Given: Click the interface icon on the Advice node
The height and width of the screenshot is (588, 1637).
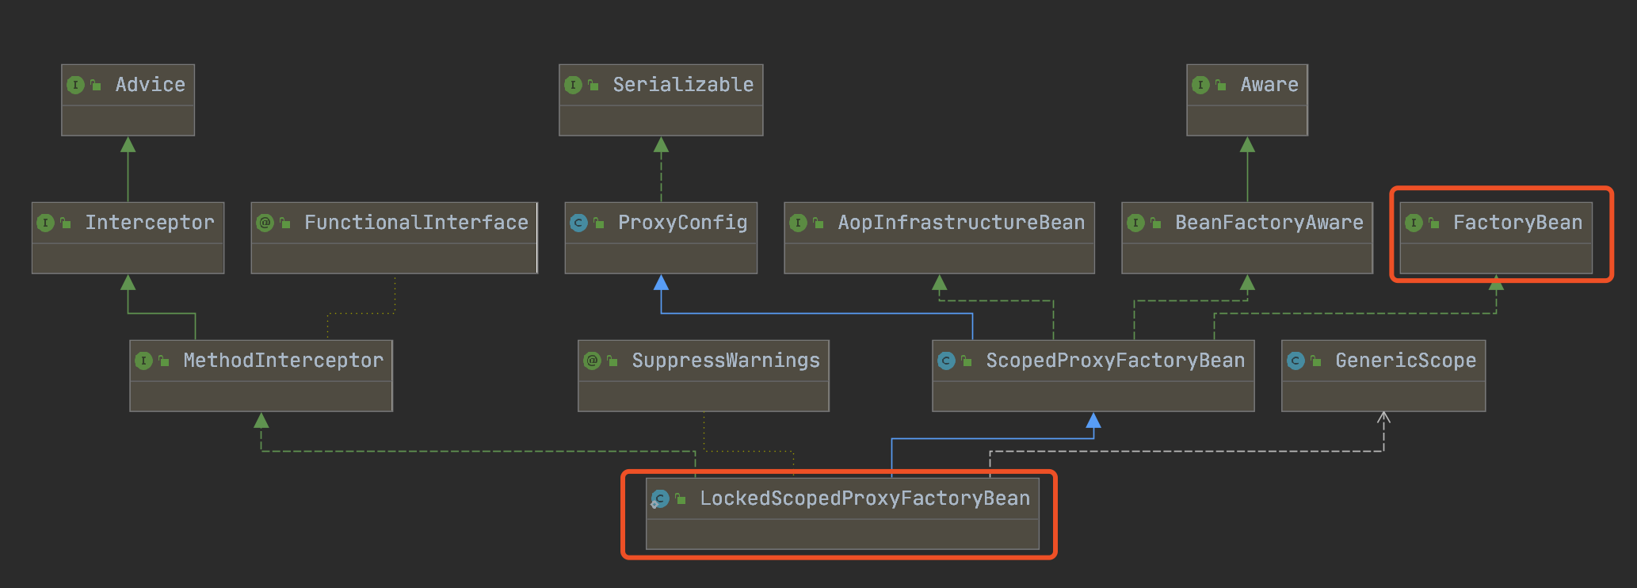Looking at the screenshot, I should (75, 85).
